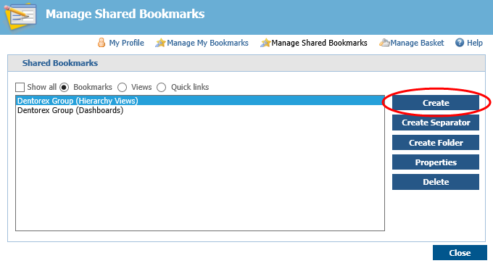The image size is (493, 266).
Task: Open Properties of selected bookmark
Action: point(436,162)
